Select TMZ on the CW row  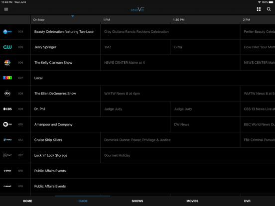[x=135, y=47]
